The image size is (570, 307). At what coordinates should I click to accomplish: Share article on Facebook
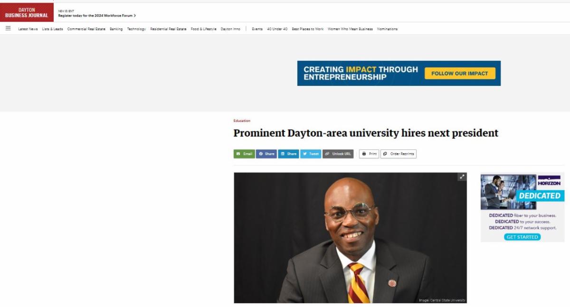(x=266, y=154)
